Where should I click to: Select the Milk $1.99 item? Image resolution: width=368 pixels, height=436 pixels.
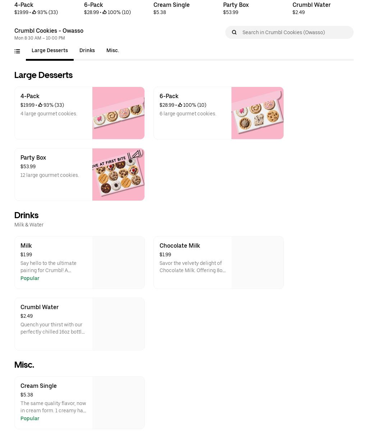pyautogui.click(x=79, y=262)
